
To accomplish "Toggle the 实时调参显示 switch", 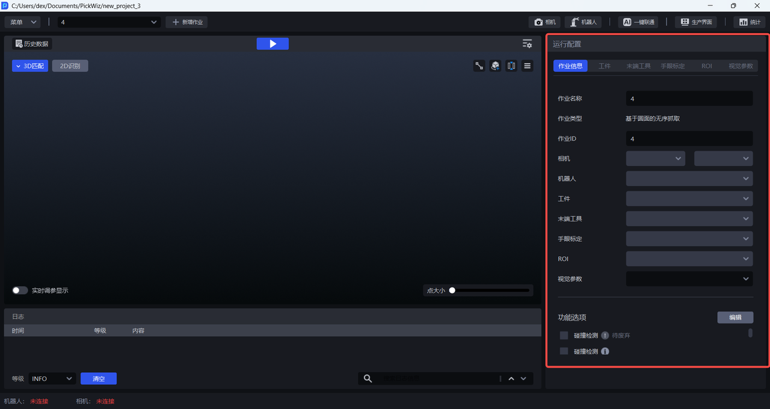I will coord(20,291).
